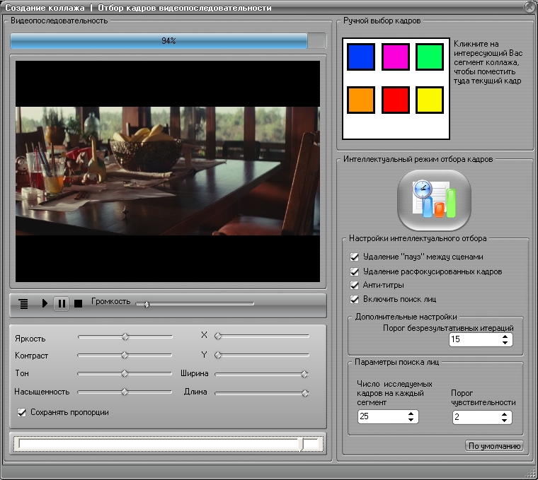Click the resize grip in status bar corner
The height and width of the screenshot is (480, 538).
tap(531, 473)
